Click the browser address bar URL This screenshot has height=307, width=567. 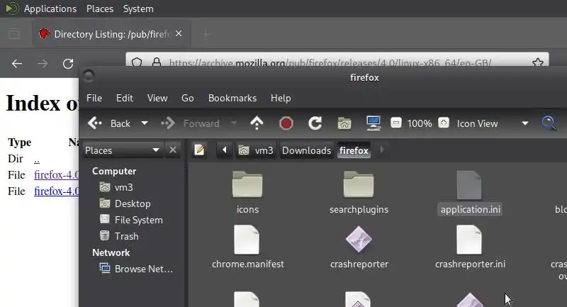[x=330, y=63]
